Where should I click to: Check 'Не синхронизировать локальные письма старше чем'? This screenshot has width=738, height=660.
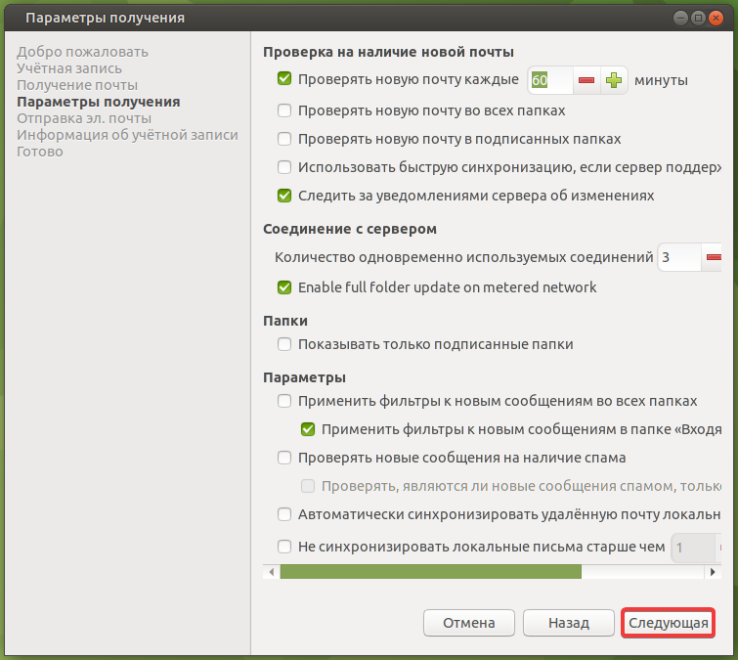tap(285, 547)
